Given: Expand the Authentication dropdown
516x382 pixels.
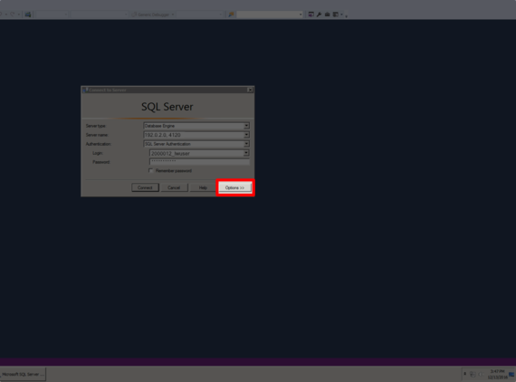Looking at the screenshot, I should click(x=246, y=144).
